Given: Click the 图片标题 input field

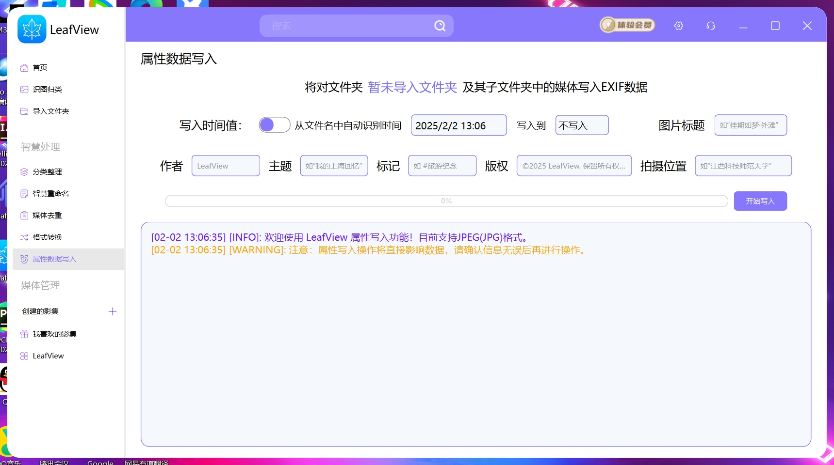Looking at the screenshot, I should pos(751,125).
